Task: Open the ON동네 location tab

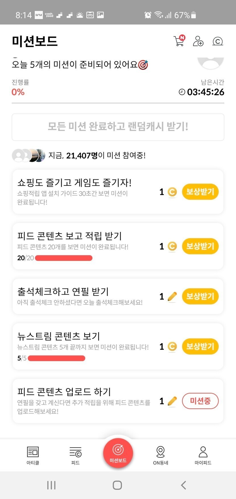Action: pyautogui.click(x=161, y=455)
